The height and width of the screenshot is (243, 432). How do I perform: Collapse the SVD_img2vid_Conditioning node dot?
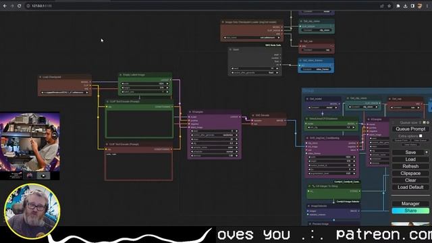[308, 138]
